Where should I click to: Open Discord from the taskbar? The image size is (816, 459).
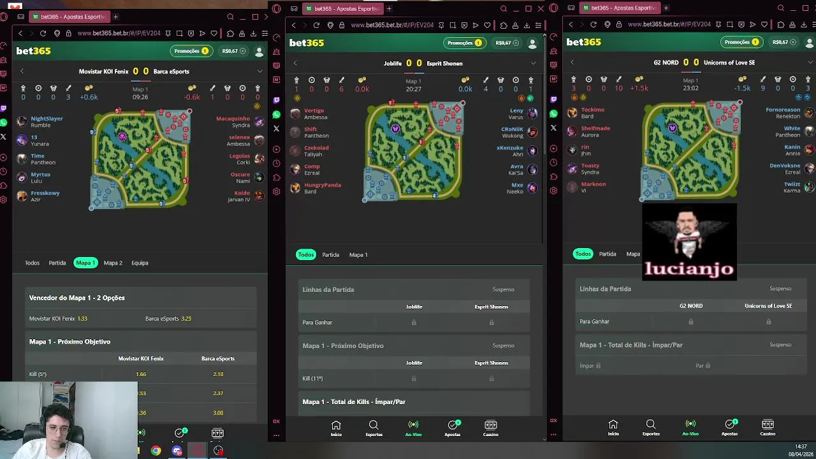point(177,451)
